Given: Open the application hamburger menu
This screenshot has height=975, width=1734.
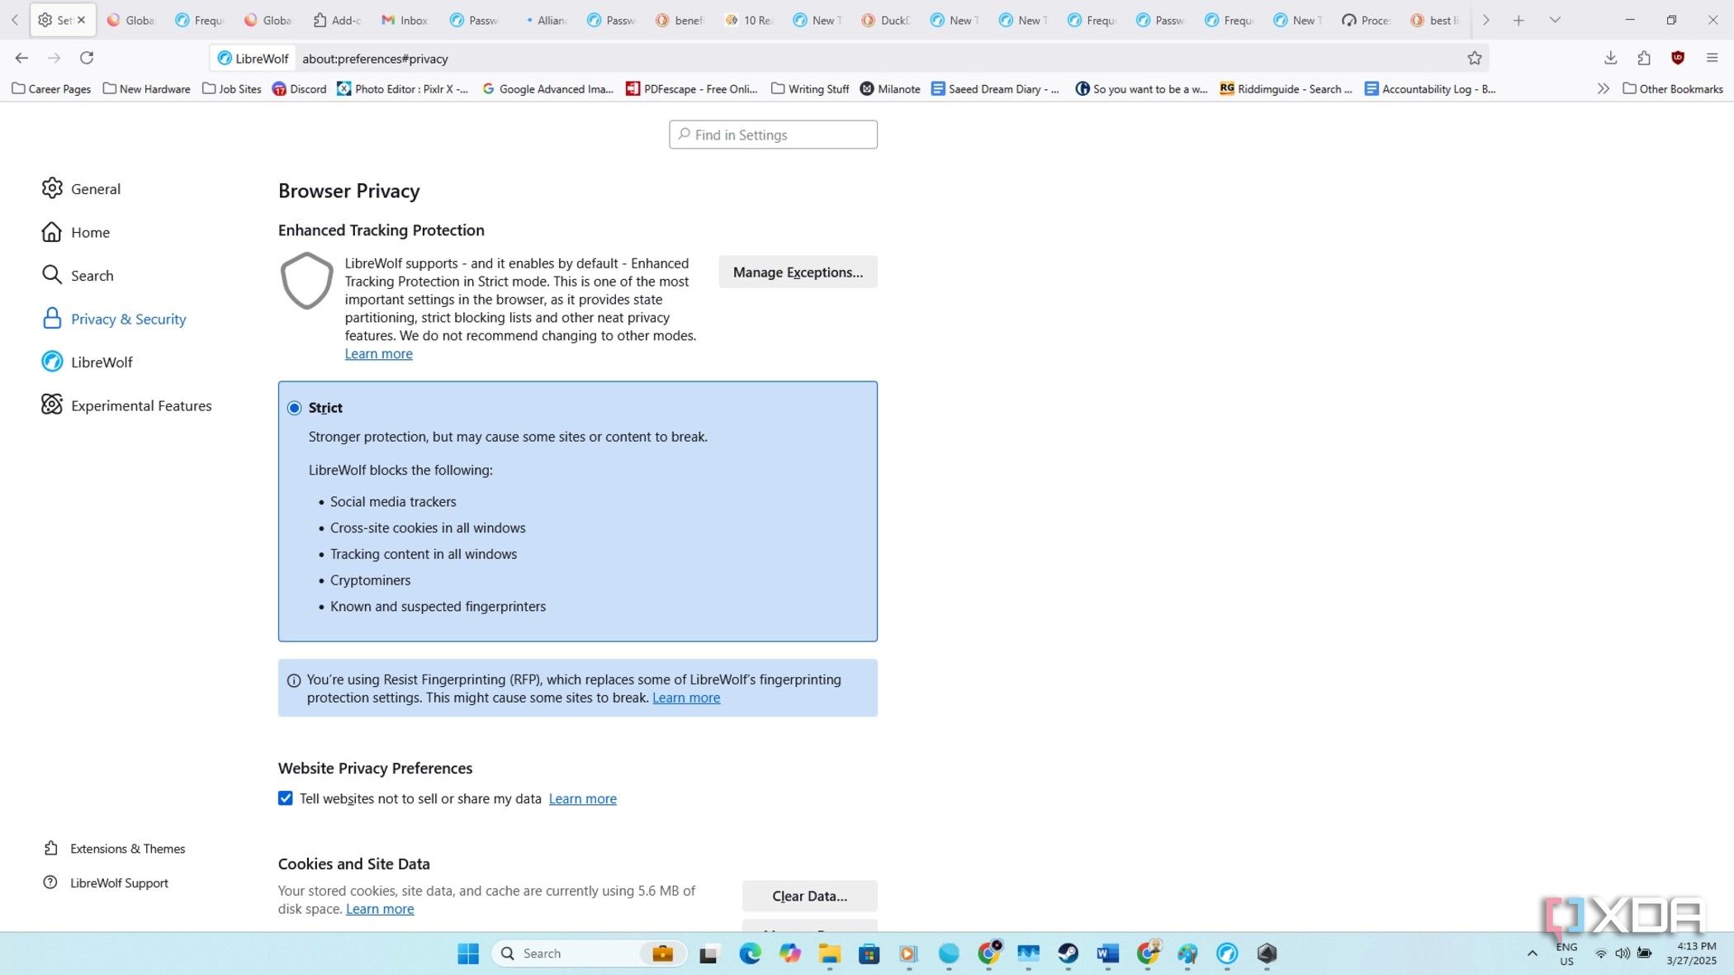Looking at the screenshot, I should (1712, 58).
